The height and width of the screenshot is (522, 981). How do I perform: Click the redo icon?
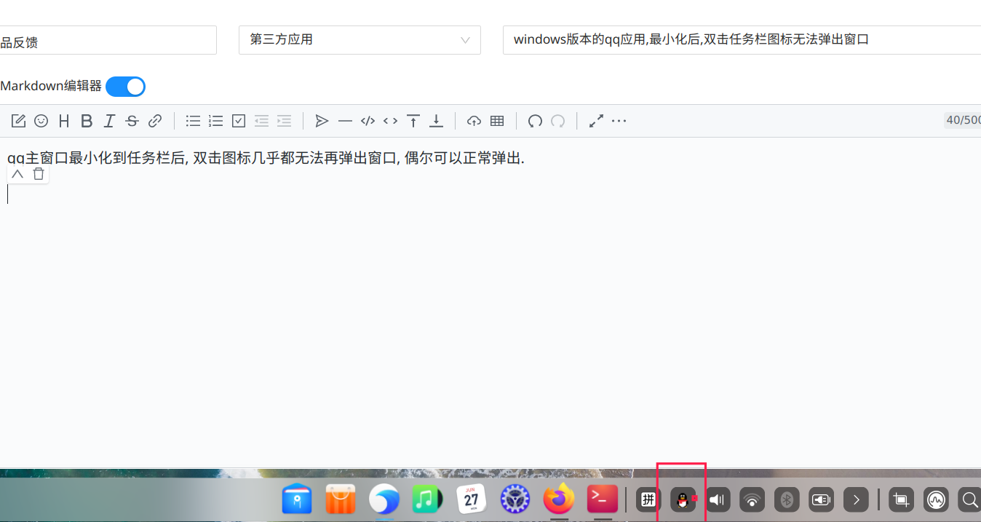coord(557,121)
